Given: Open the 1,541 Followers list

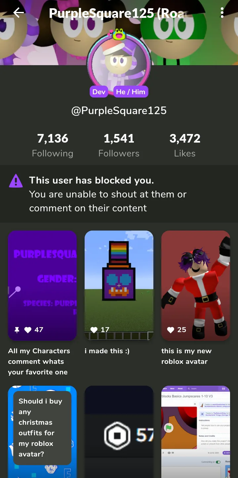Looking at the screenshot, I should point(119,145).
